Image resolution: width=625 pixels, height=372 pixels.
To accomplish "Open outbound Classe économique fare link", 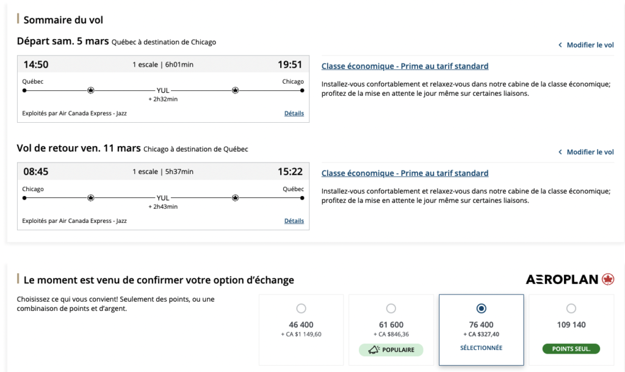I will click(x=405, y=66).
